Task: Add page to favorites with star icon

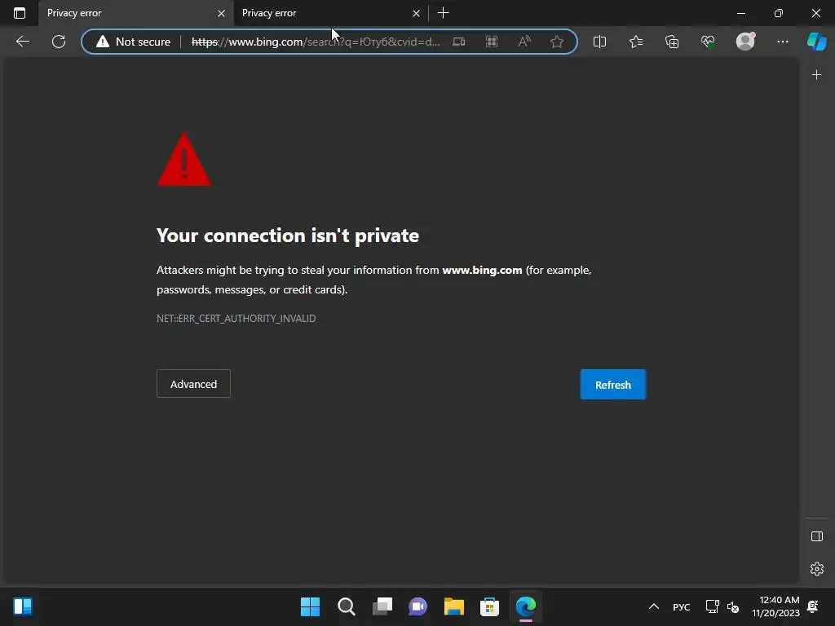Action: [x=557, y=42]
